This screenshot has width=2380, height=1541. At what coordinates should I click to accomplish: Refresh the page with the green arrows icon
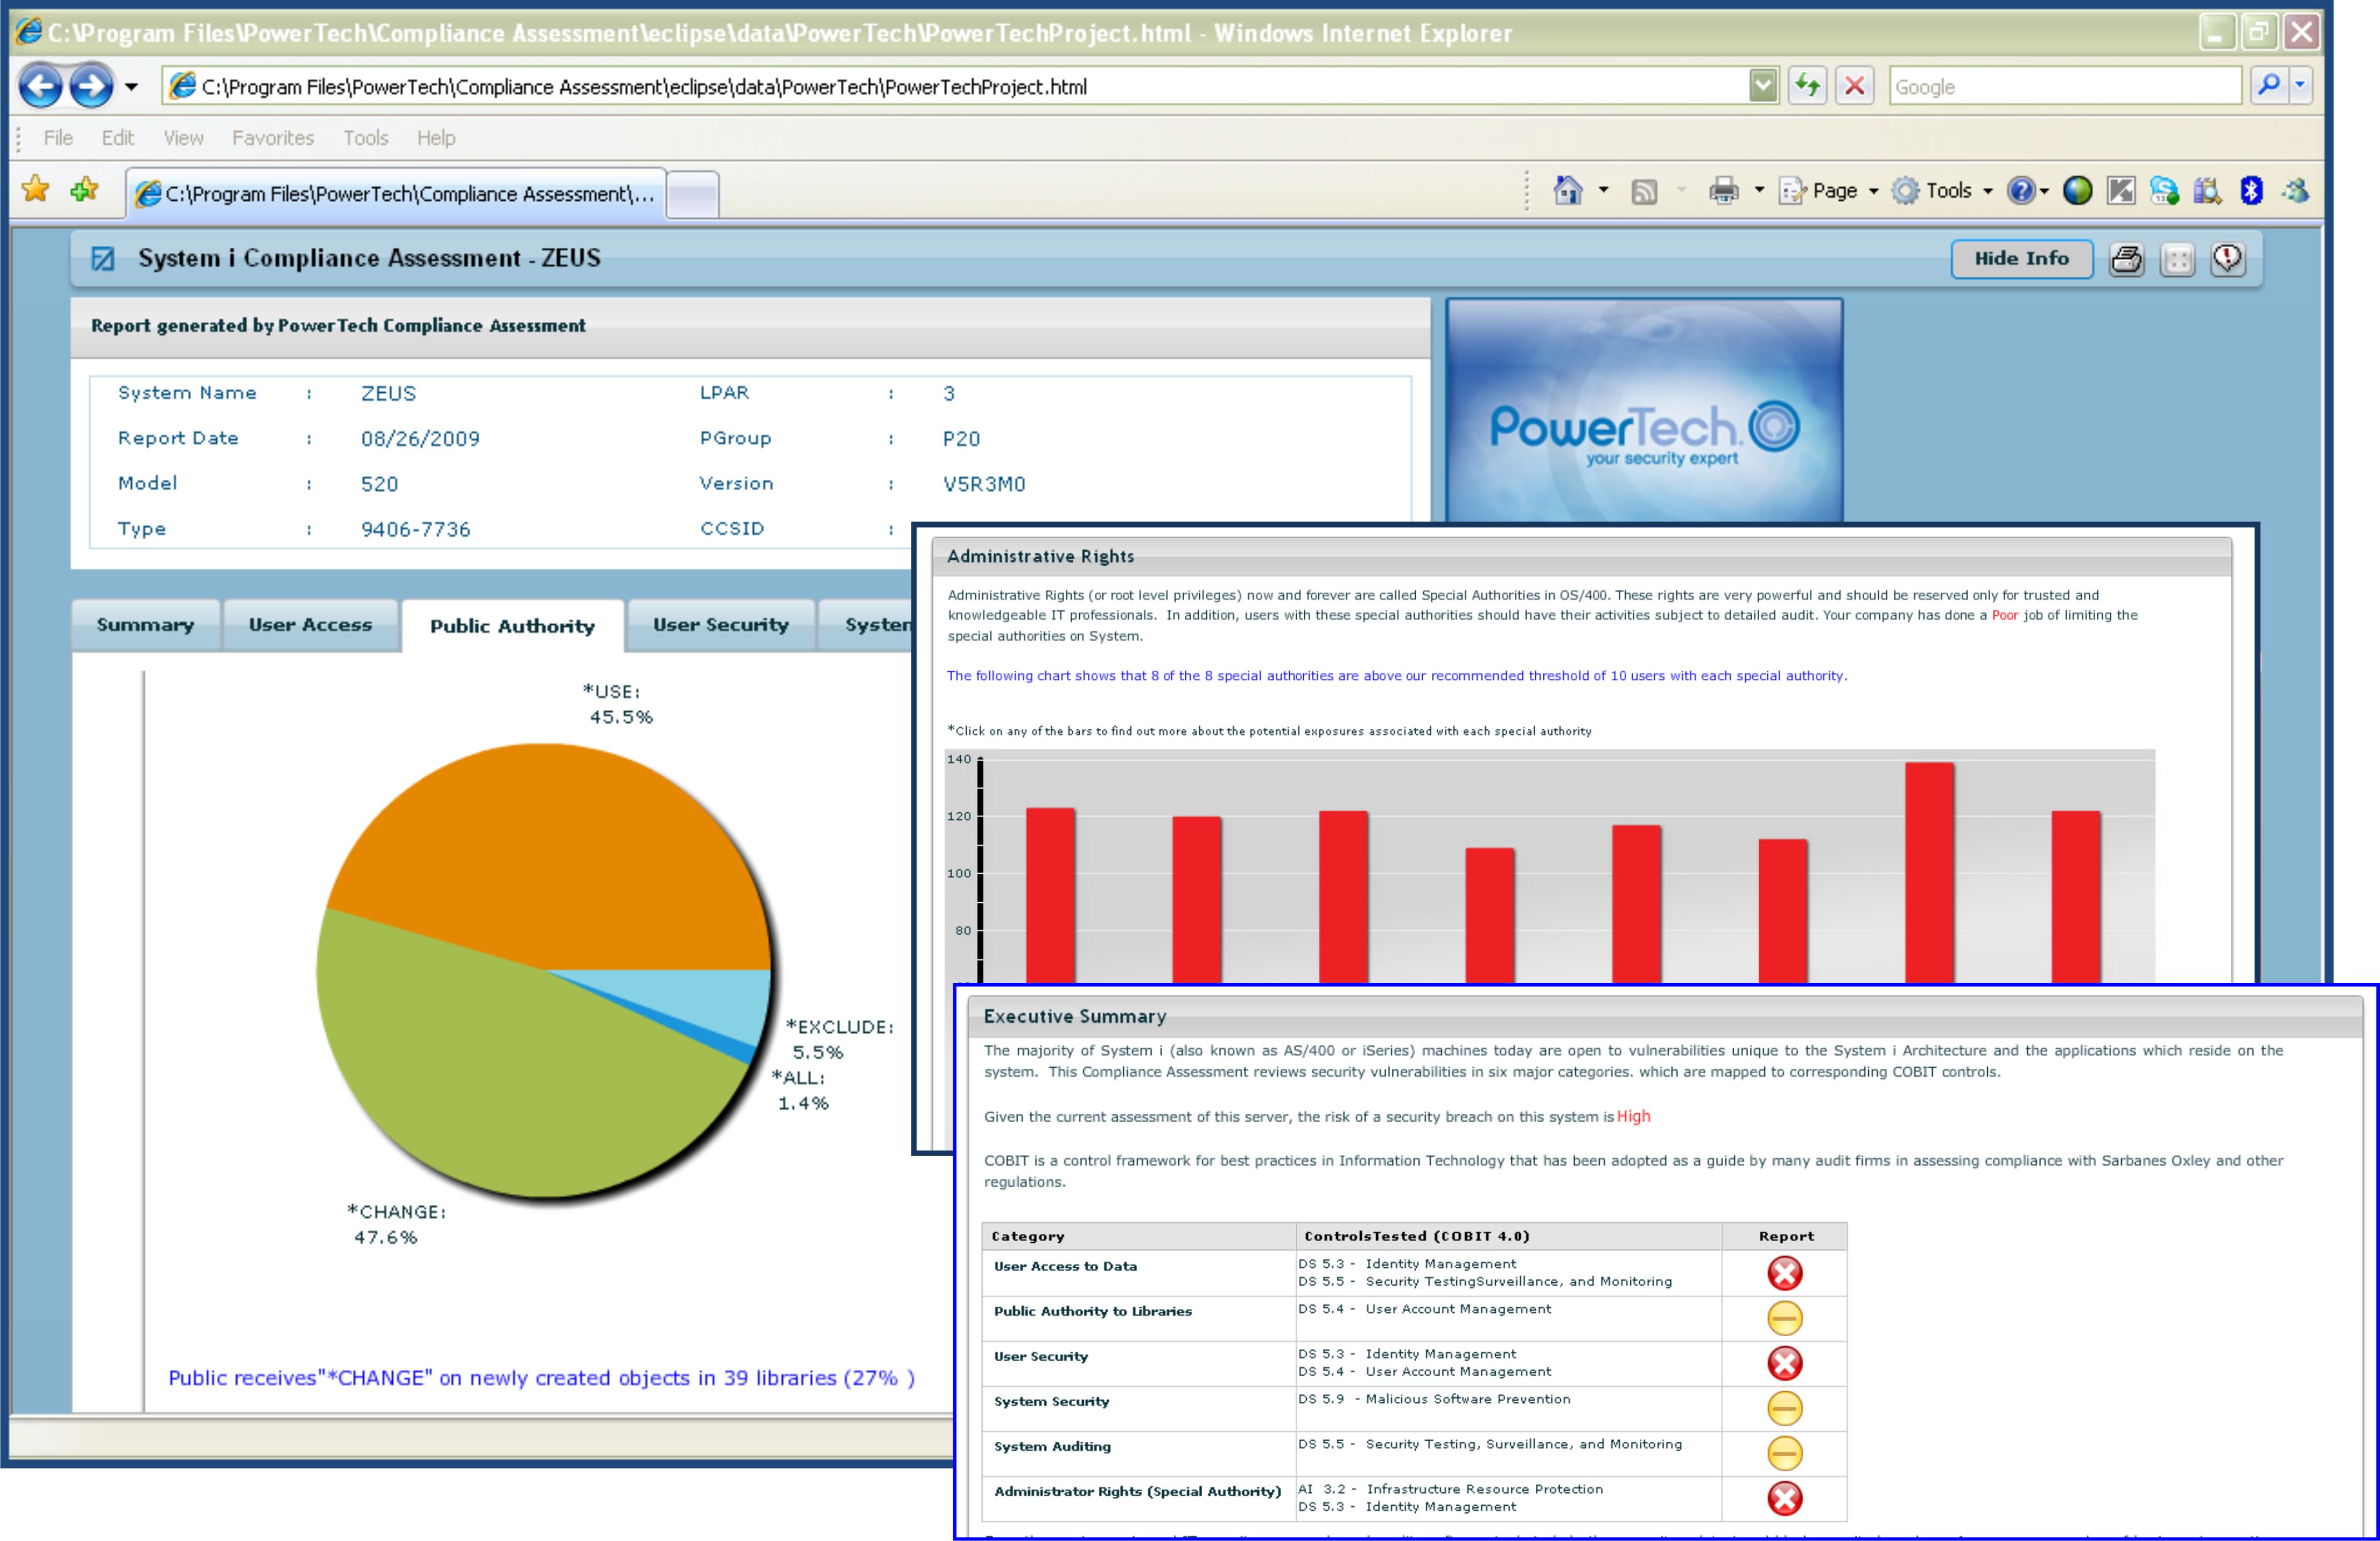point(1807,86)
